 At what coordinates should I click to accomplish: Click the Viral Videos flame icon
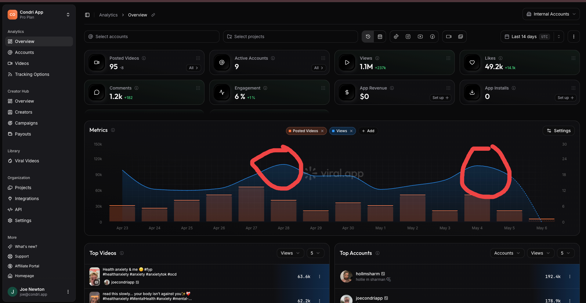(10, 161)
